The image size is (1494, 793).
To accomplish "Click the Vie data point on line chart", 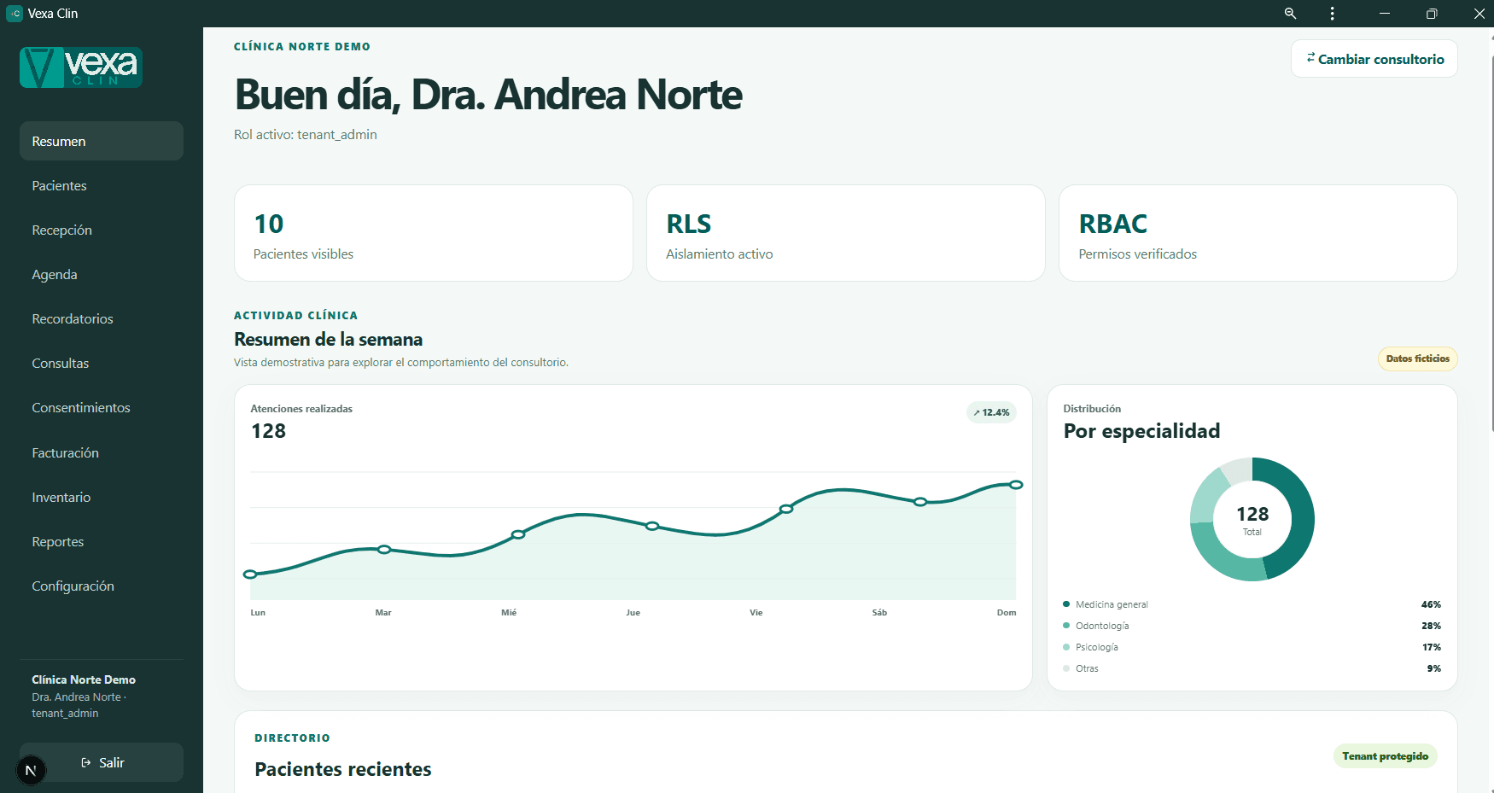I will [x=786, y=509].
